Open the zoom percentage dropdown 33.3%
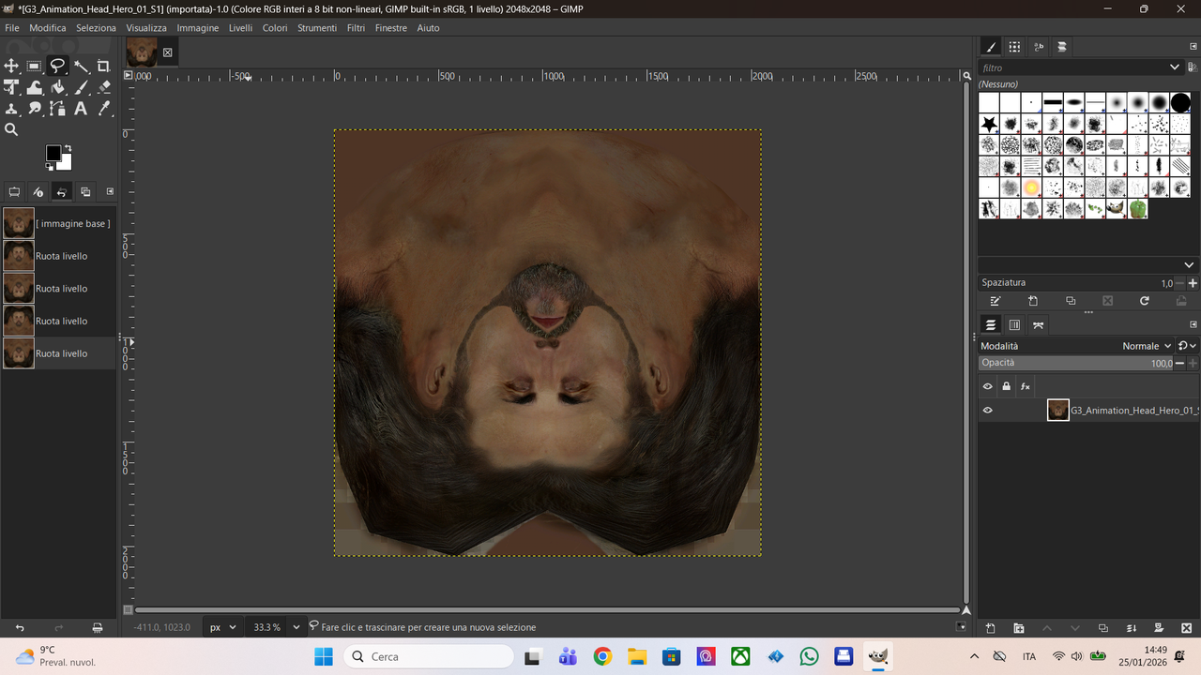 coord(296,627)
